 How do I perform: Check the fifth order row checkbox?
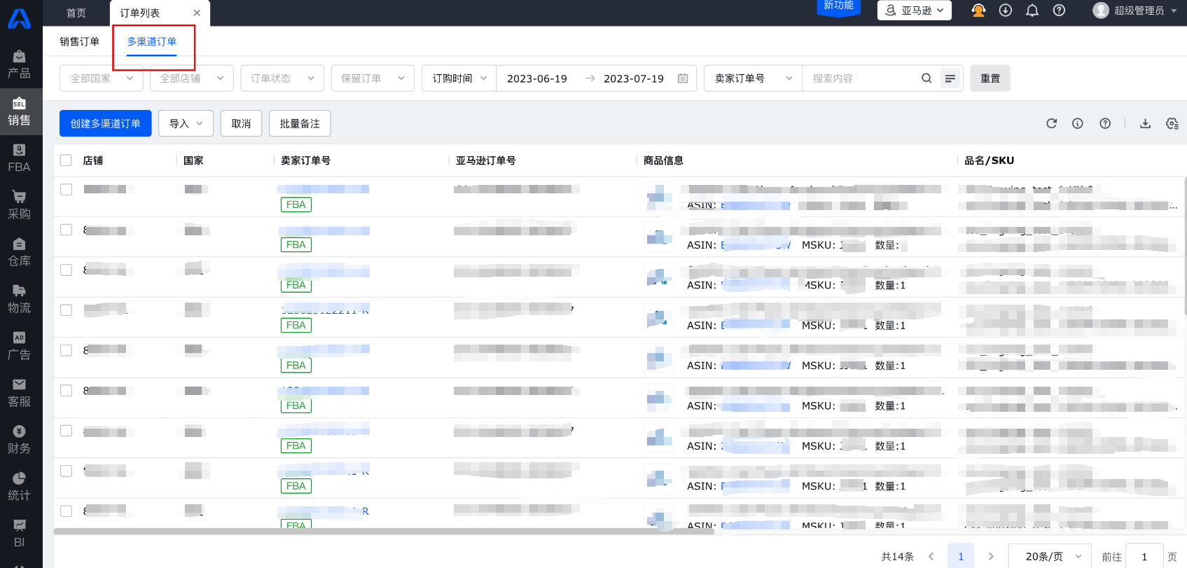pyautogui.click(x=66, y=350)
